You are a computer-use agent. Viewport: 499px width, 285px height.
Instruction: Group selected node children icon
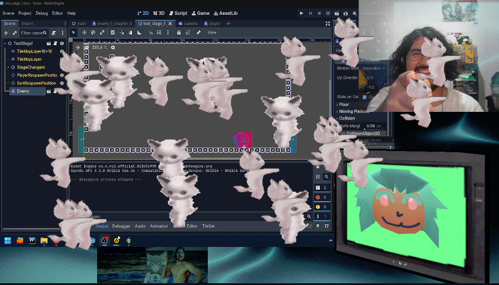pos(188,33)
